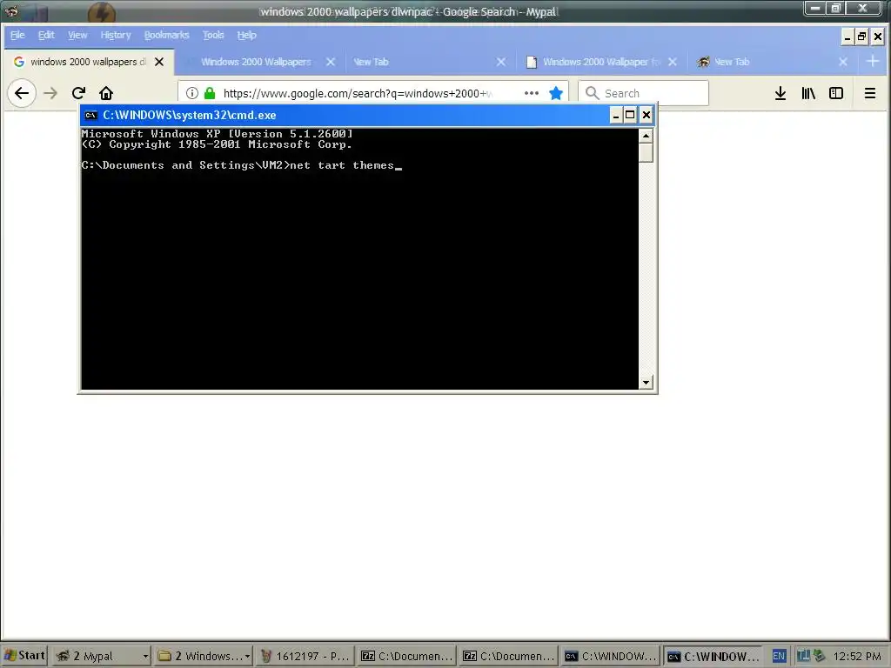Minimize the inner browser window
Image resolution: width=891 pixels, height=668 pixels.
[x=847, y=37]
